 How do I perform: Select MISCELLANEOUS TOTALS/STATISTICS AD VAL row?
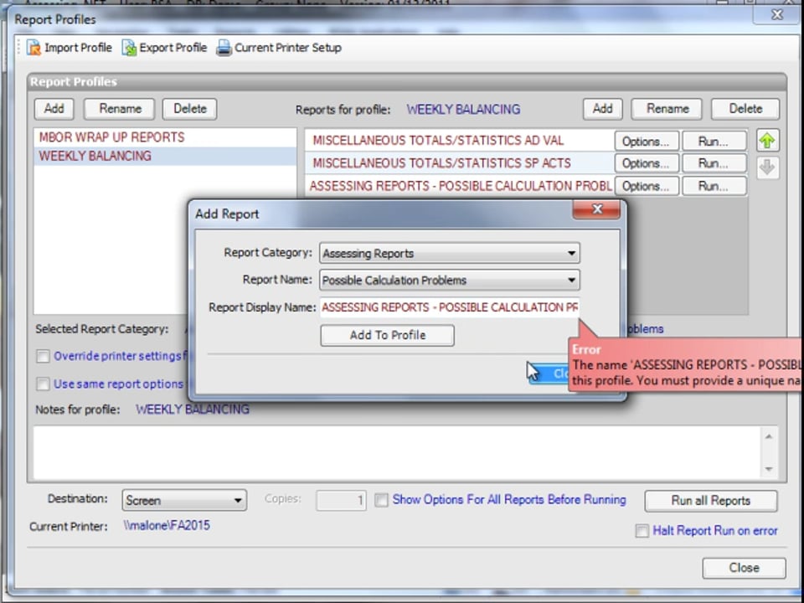(x=460, y=141)
